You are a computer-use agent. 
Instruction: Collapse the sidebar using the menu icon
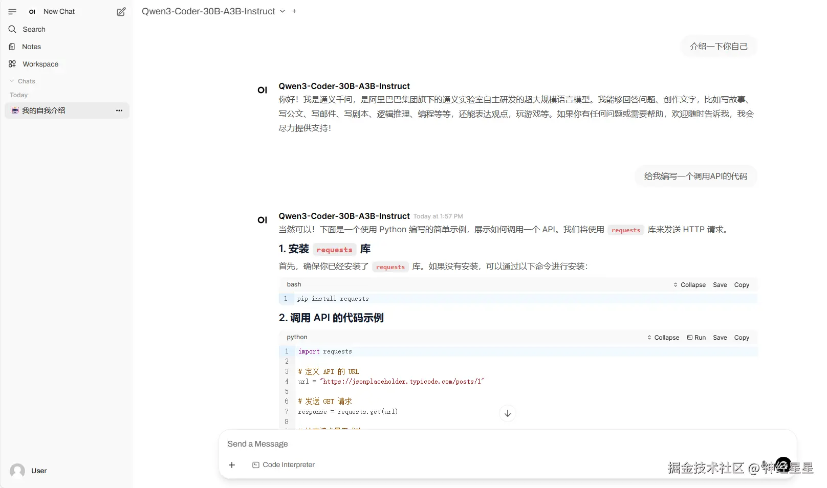(12, 11)
